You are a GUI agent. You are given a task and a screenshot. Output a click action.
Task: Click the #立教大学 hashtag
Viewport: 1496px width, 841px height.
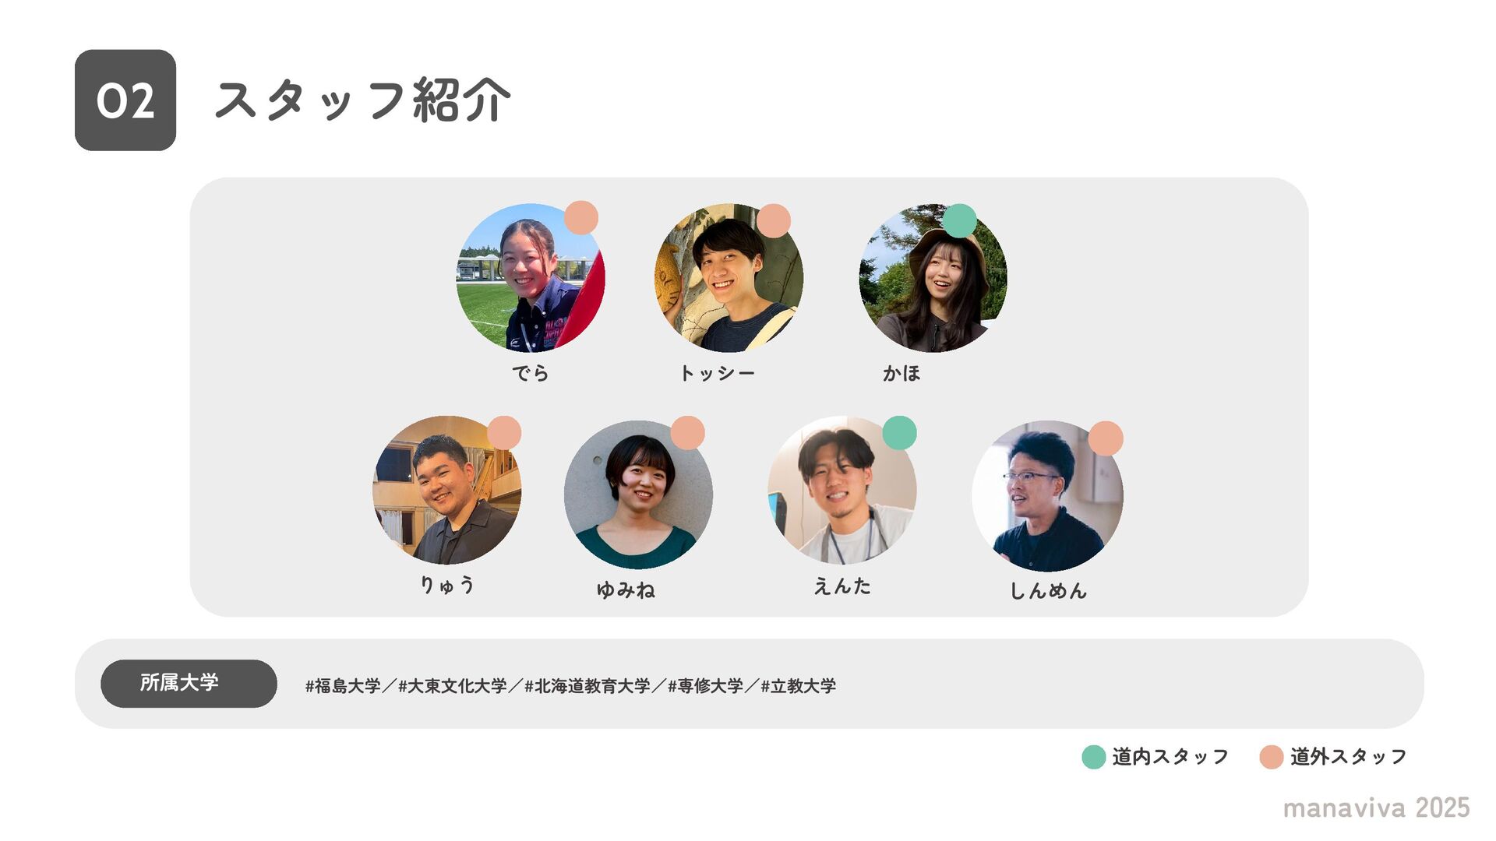click(799, 686)
